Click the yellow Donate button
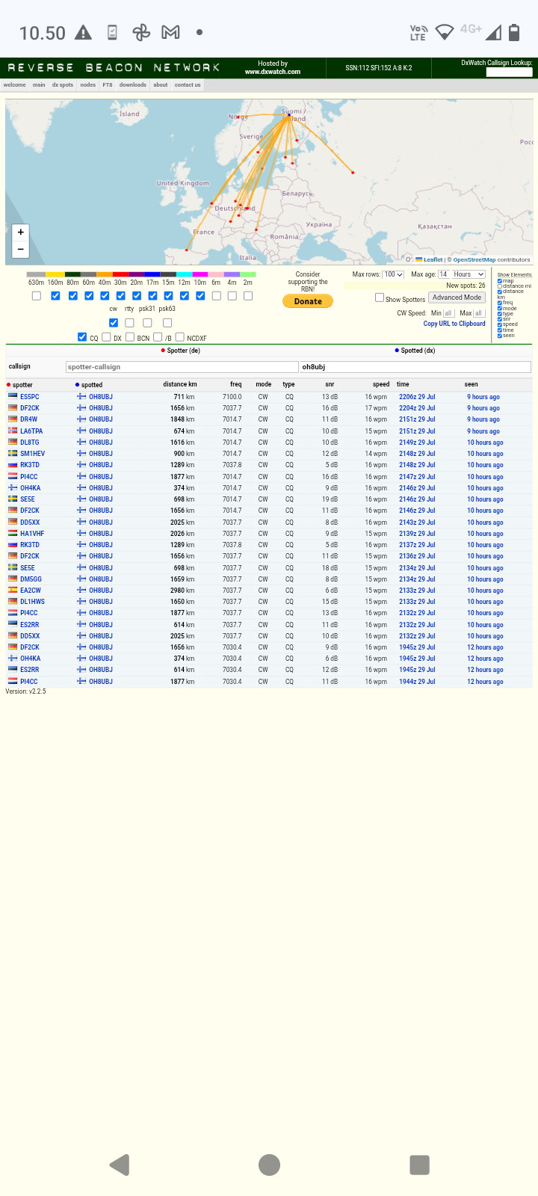 click(x=308, y=301)
